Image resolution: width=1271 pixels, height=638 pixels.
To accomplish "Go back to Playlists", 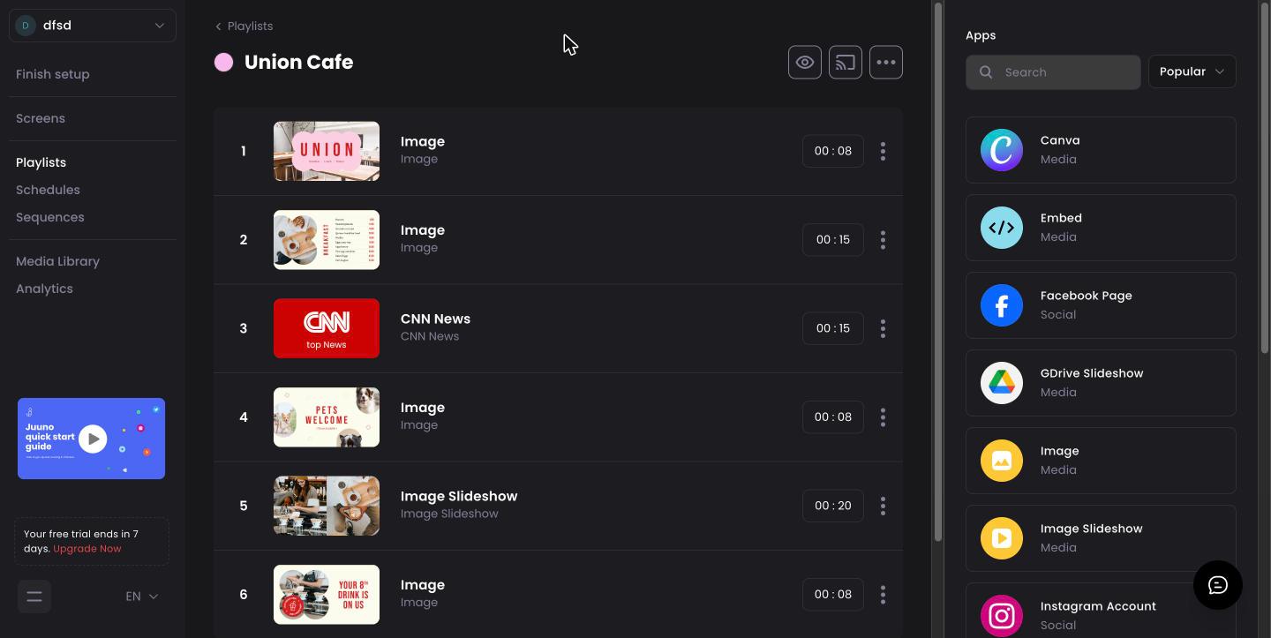I will [244, 26].
